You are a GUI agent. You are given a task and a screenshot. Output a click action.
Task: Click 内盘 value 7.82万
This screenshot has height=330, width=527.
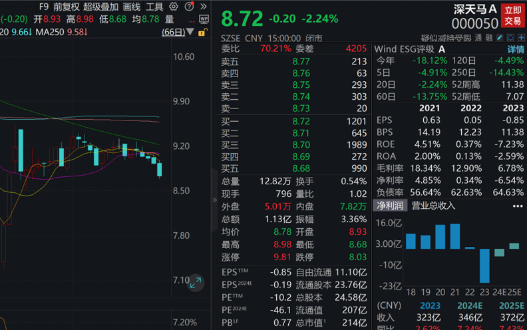pyautogui.click(x=353, y=206)
